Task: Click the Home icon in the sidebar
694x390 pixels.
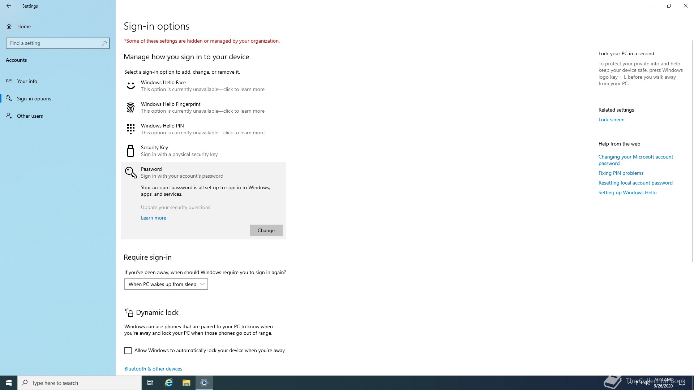Action: point(9,26)
